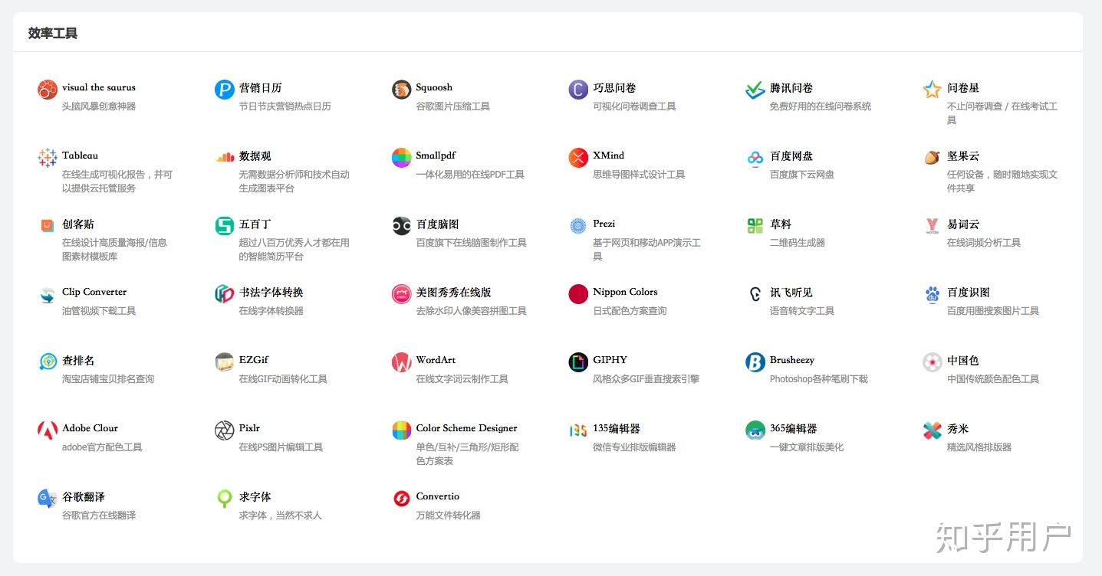Click the 创客贴 orange icon

coord(48,226)
